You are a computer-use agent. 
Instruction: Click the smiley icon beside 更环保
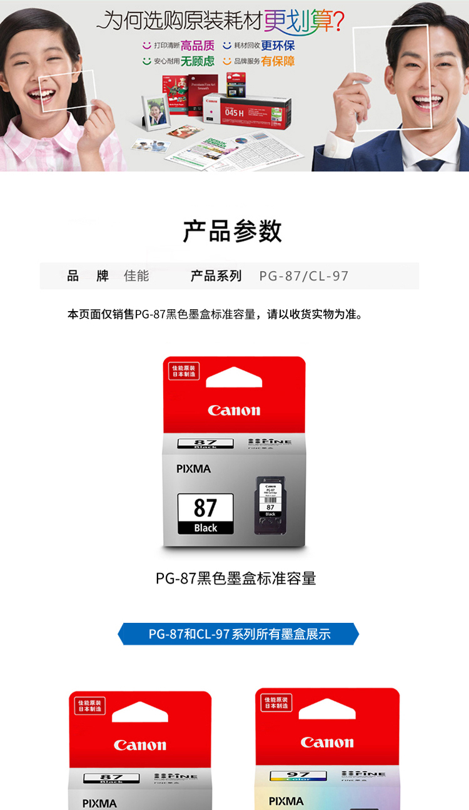(227, 46)
